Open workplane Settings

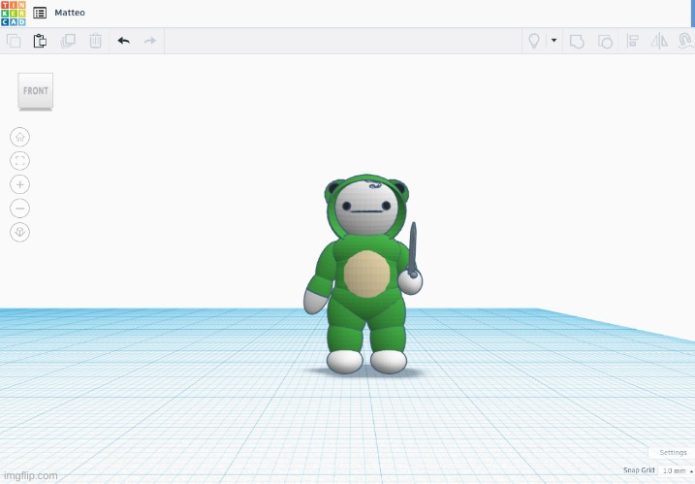click(x=673, y=453)
